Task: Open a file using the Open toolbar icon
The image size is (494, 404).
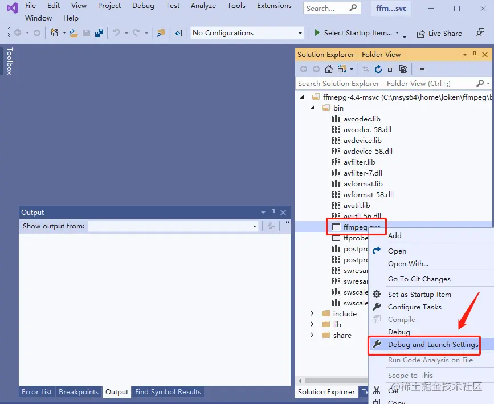Action: tap(72, 33)
